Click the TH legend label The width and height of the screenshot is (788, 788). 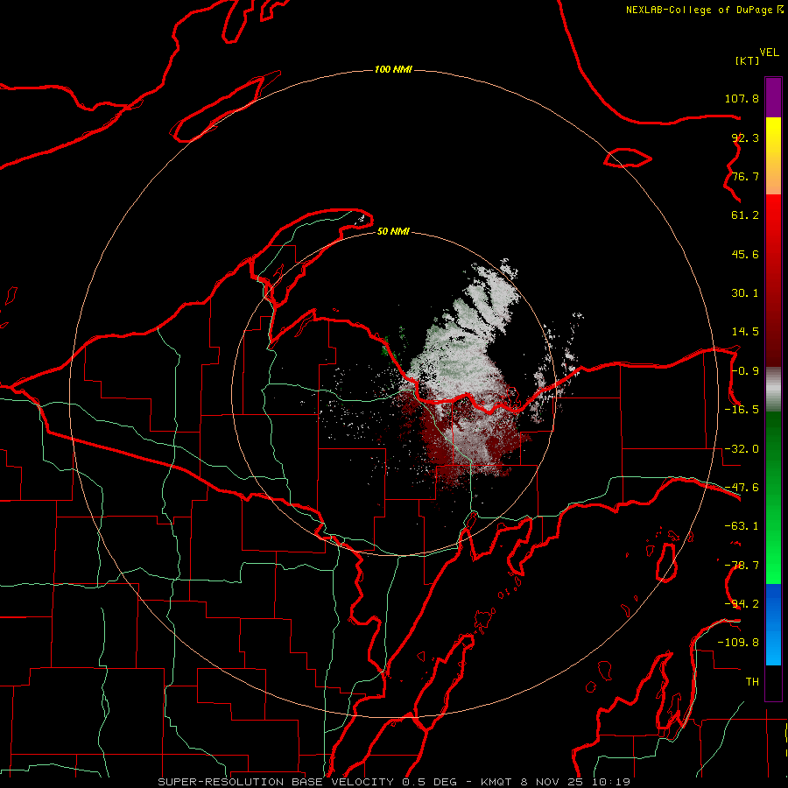pyautogui.click(x=752, y=682)
